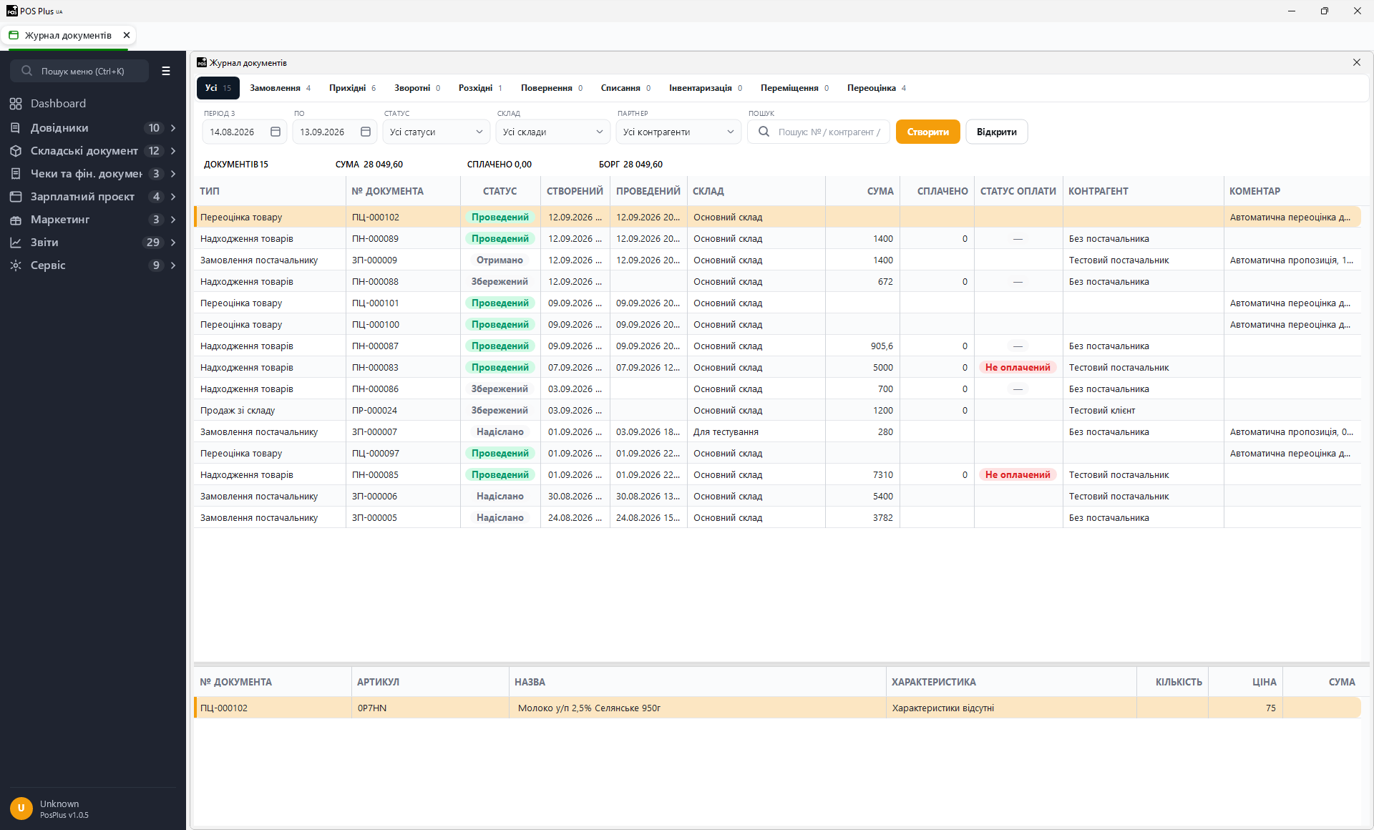Open the Сервіс gear icon
Image resolution: width=1374 pixels, height=830 pixels.
click(16, 265)
